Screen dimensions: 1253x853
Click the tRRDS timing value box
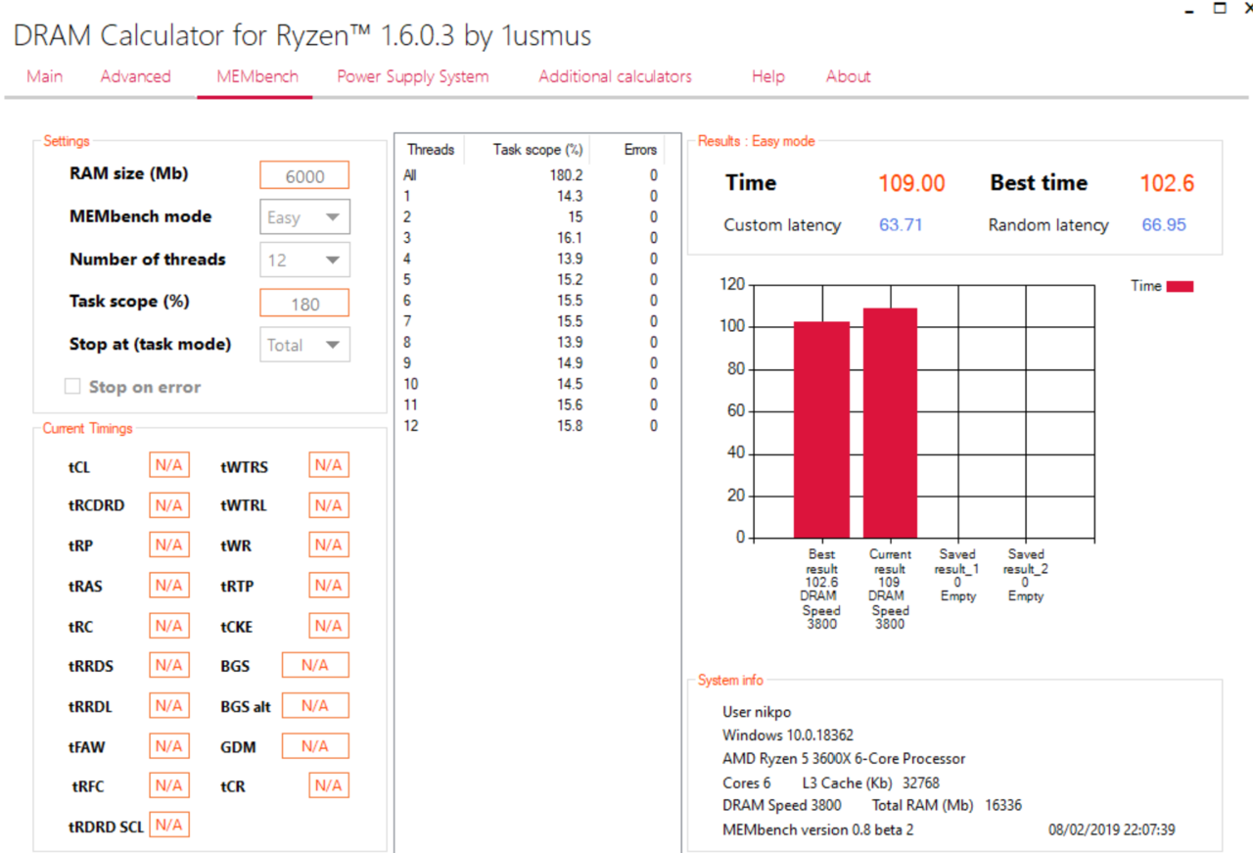point(169,665)
